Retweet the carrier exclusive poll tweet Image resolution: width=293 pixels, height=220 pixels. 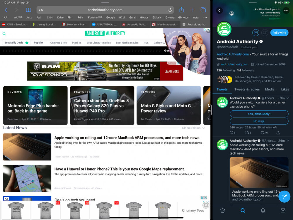(248, 133)
